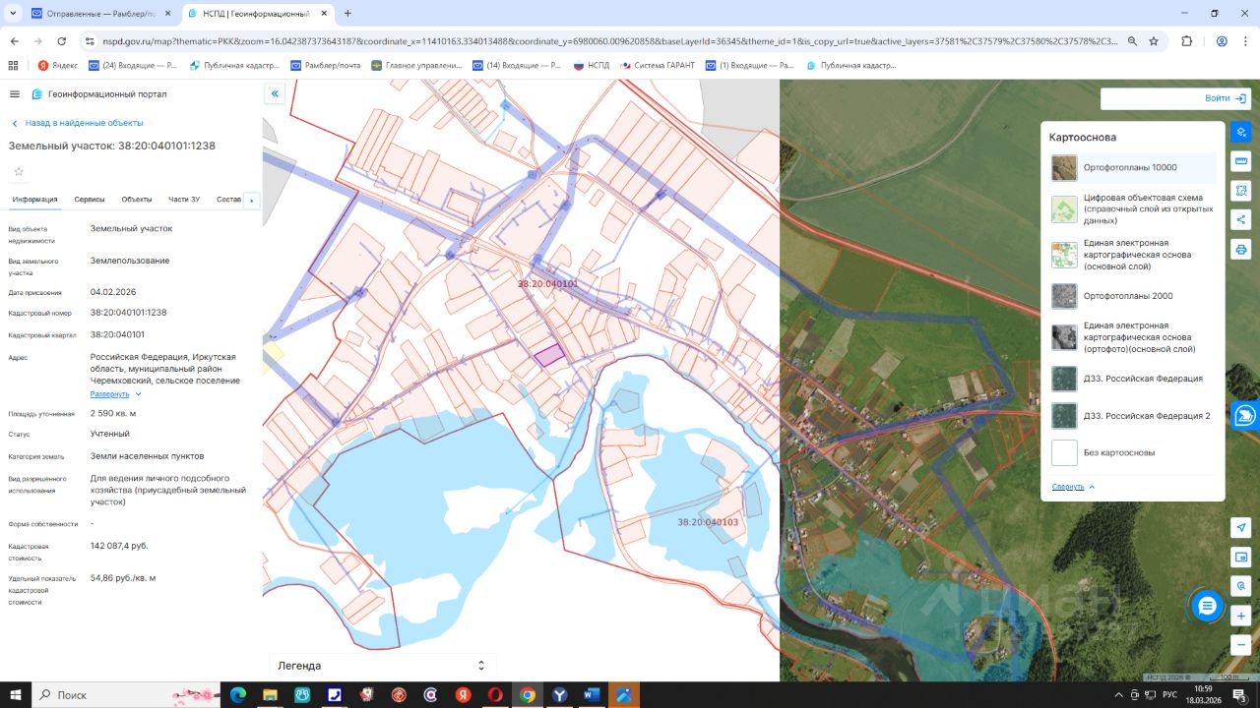The width and height of the screenshot is (1260, 708).
Task: Share the current map link
Action: (x=1241, y=220)
